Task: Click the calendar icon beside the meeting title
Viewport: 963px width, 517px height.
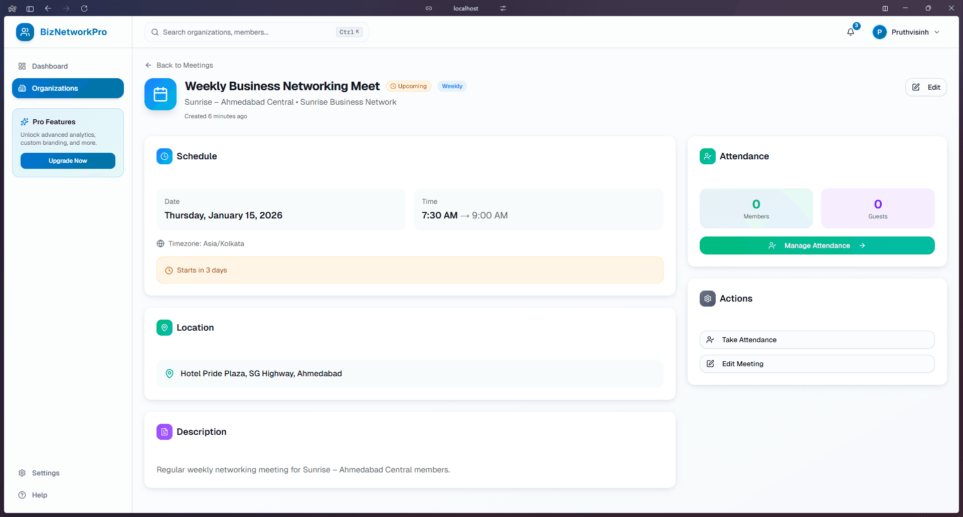Action: tap(160, 94)
